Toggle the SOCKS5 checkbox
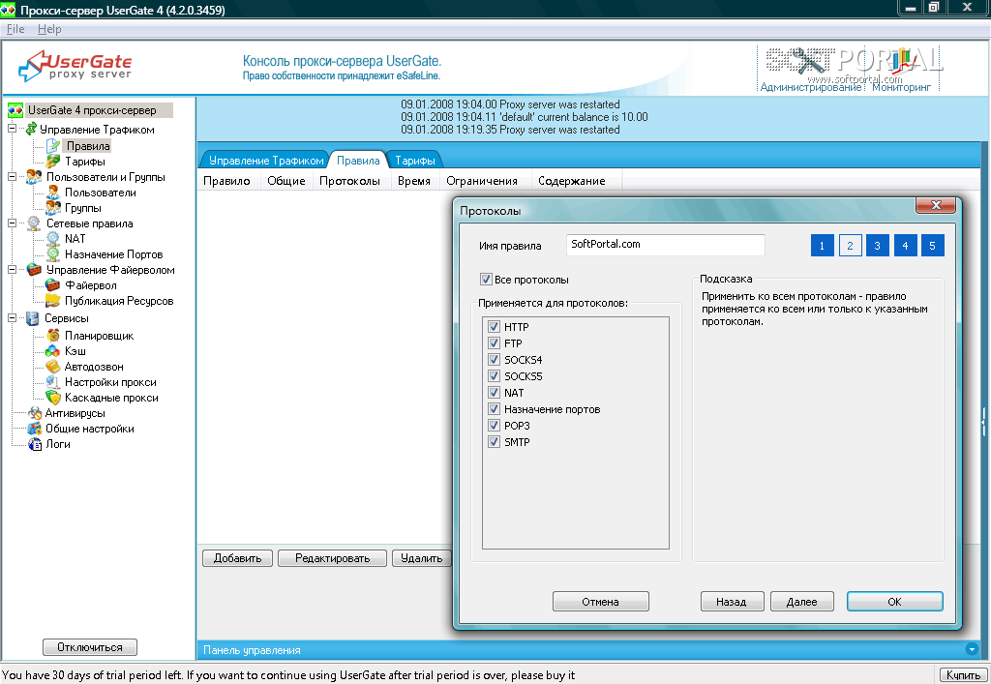 [495, 375]
